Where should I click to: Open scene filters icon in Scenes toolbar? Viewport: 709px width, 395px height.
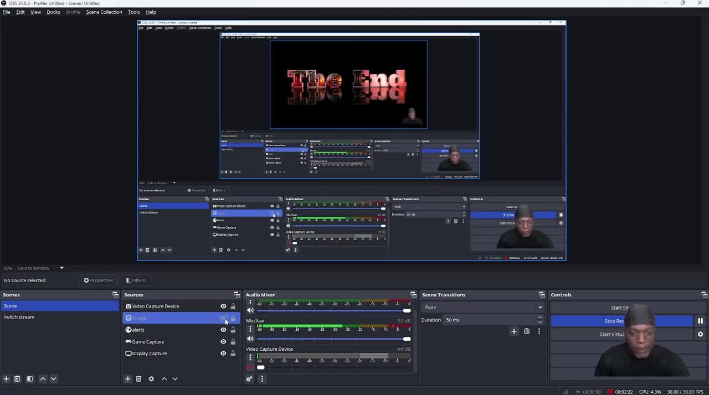(30, 379)
